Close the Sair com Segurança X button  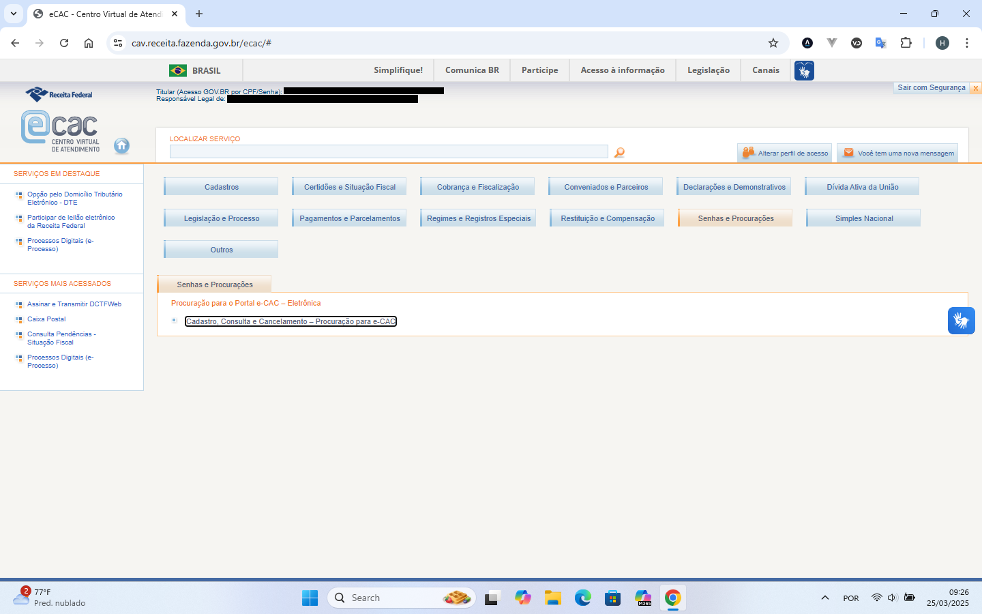pos(976,88)
